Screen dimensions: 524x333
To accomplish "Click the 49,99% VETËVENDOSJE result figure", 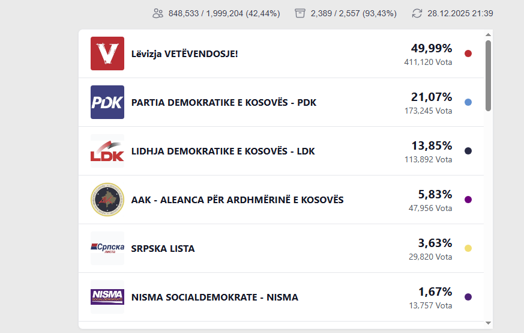I will [431, 48].
